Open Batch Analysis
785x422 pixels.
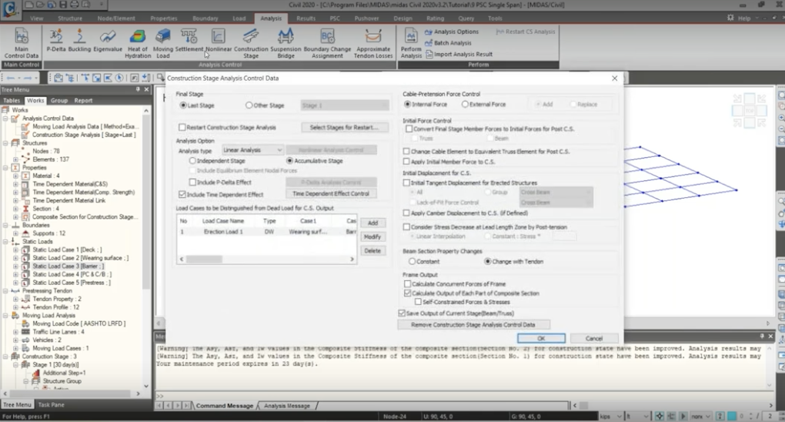448,43
